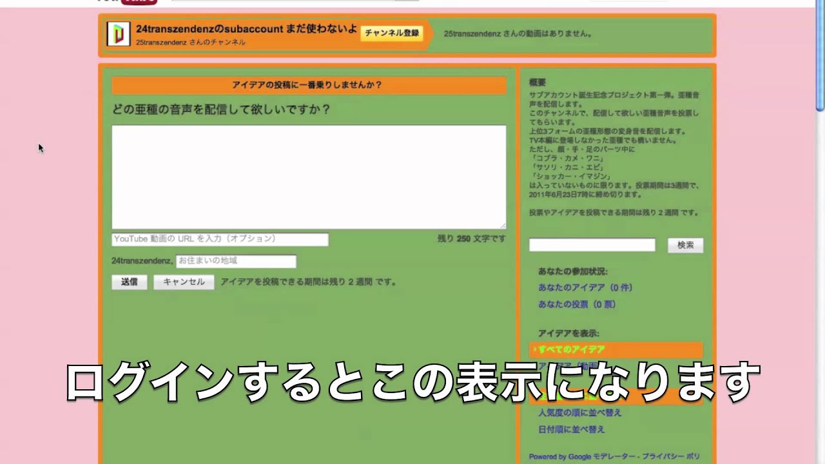Click the チャンネル登録 subscribe button
Viewport: 825px width, 464px height.
coord(392,33)
